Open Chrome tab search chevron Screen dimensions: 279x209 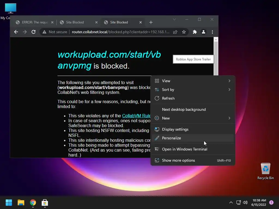point(174,19)
